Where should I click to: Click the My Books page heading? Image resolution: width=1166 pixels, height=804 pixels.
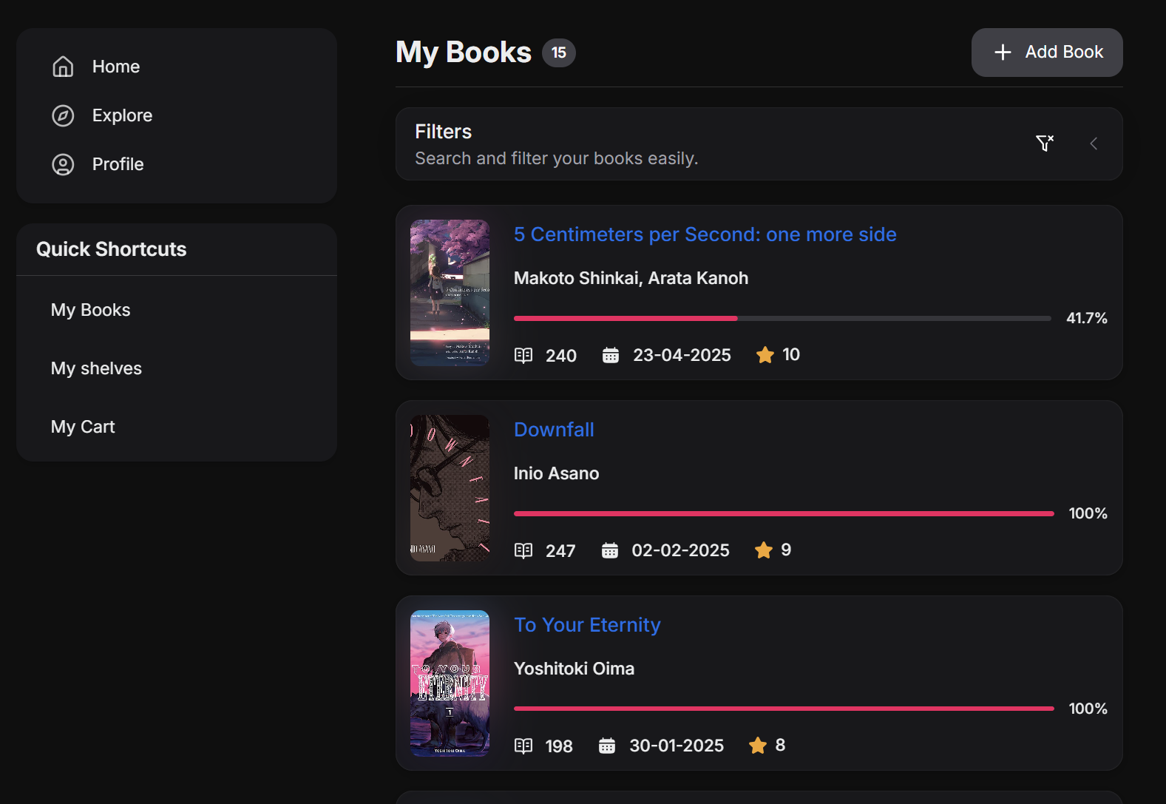pos(464,53)
